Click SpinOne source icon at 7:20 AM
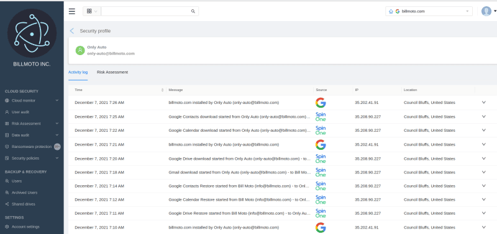This screenshot has height=234, width=497. coord(321,158)
